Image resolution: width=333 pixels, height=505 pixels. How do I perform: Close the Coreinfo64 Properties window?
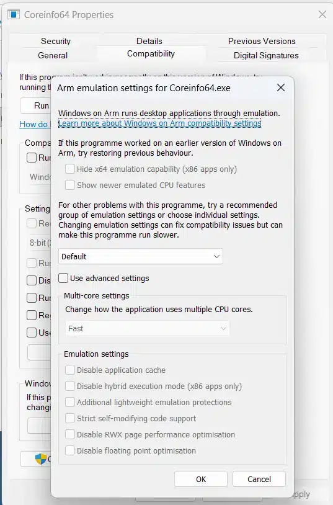click(322, 14)
